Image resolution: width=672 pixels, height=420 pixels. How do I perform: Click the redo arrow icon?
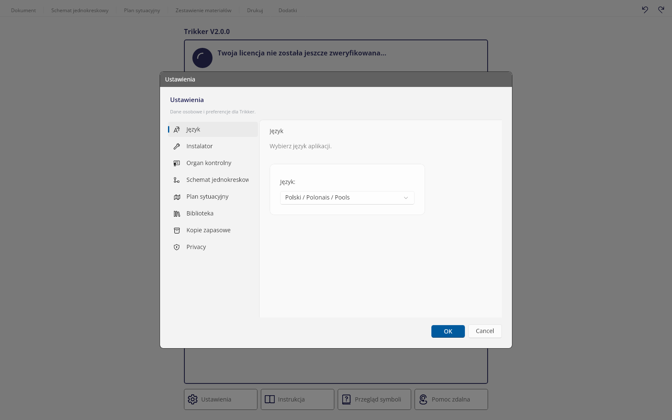(x=661, y=10)
